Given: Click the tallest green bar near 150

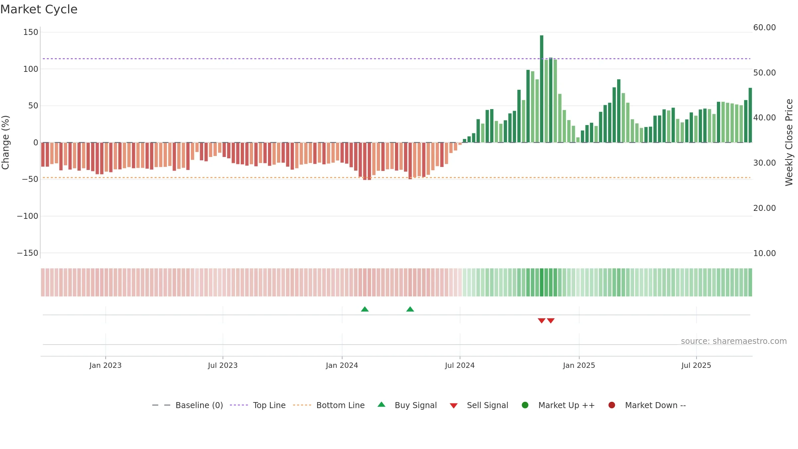Looking at the screenshot, I should pyautogui.click(x=542, y=89).
